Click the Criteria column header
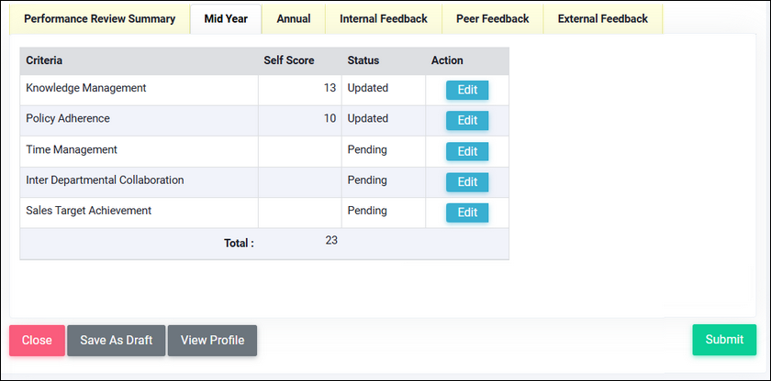The width and height of the screenshot is (771, 381). 44,60
